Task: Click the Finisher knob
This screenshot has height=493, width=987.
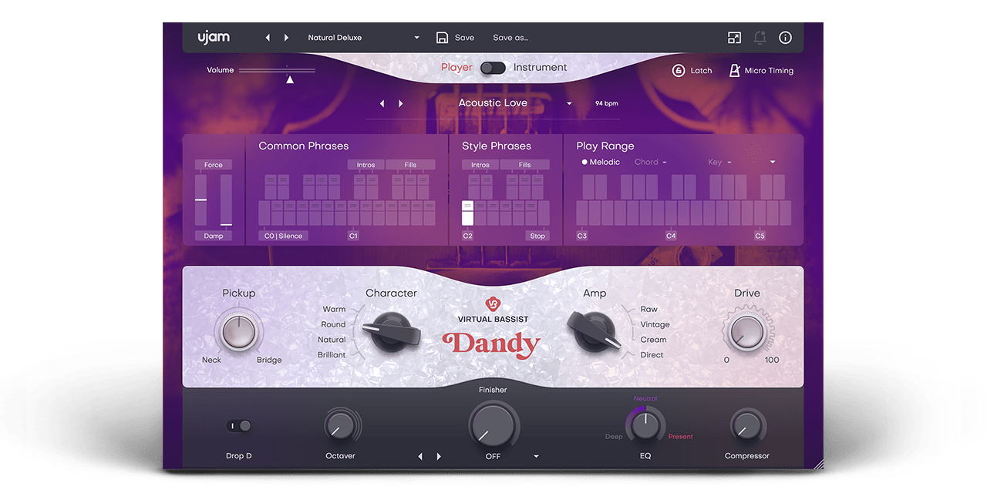Action: tap(493, 426)
